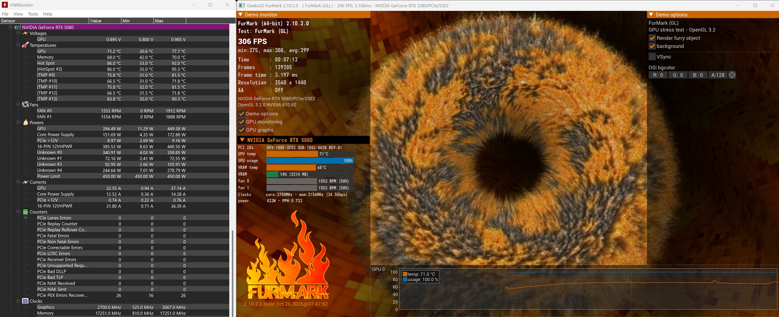Open the File menu in HWMonitor
779x317 pixels.
pyautogui.click(x=5, y=14)
